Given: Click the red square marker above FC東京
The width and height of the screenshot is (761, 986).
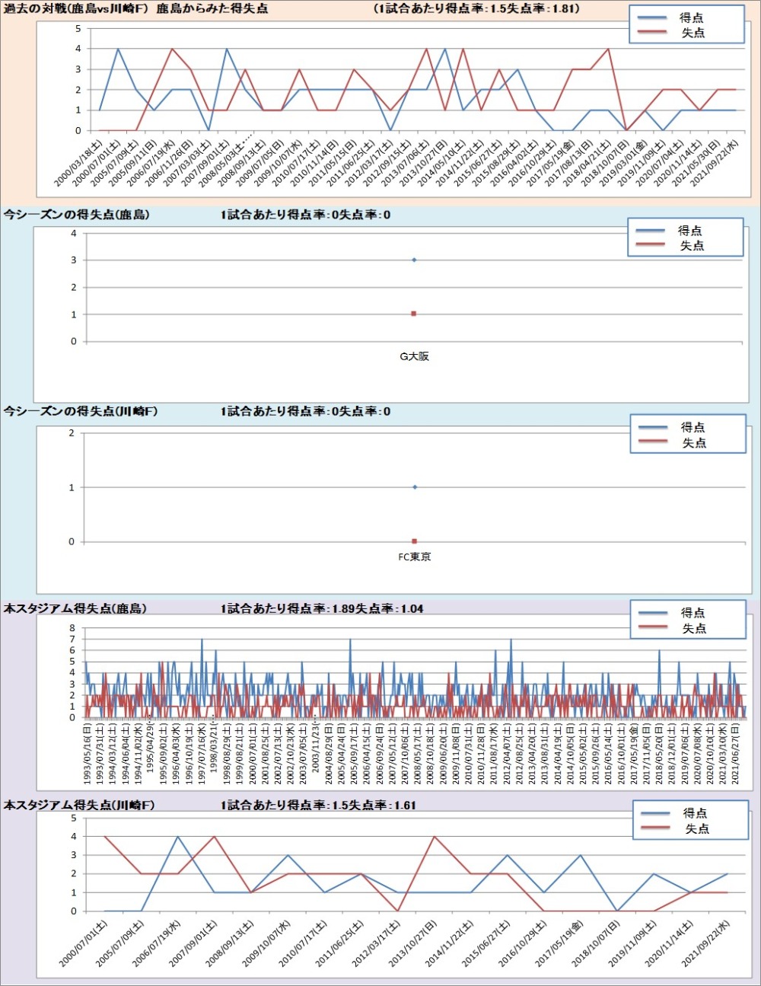Looking at the screenshot, I should (x=415, y=541).
